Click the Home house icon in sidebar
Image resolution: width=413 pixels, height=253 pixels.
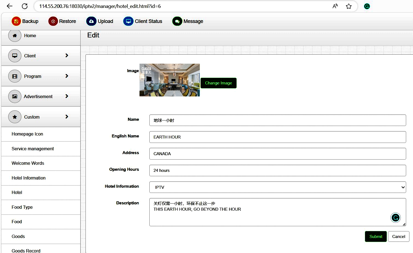coord(15,36)
